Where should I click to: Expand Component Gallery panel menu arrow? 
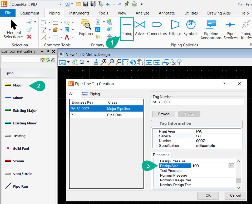(42, 52)
